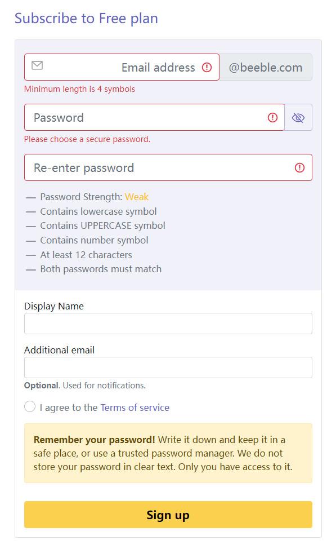Image resolution: width=336 pixels, height=549 pixels.
Task: Click the error icon in Email address field
Action: [207, 67]
